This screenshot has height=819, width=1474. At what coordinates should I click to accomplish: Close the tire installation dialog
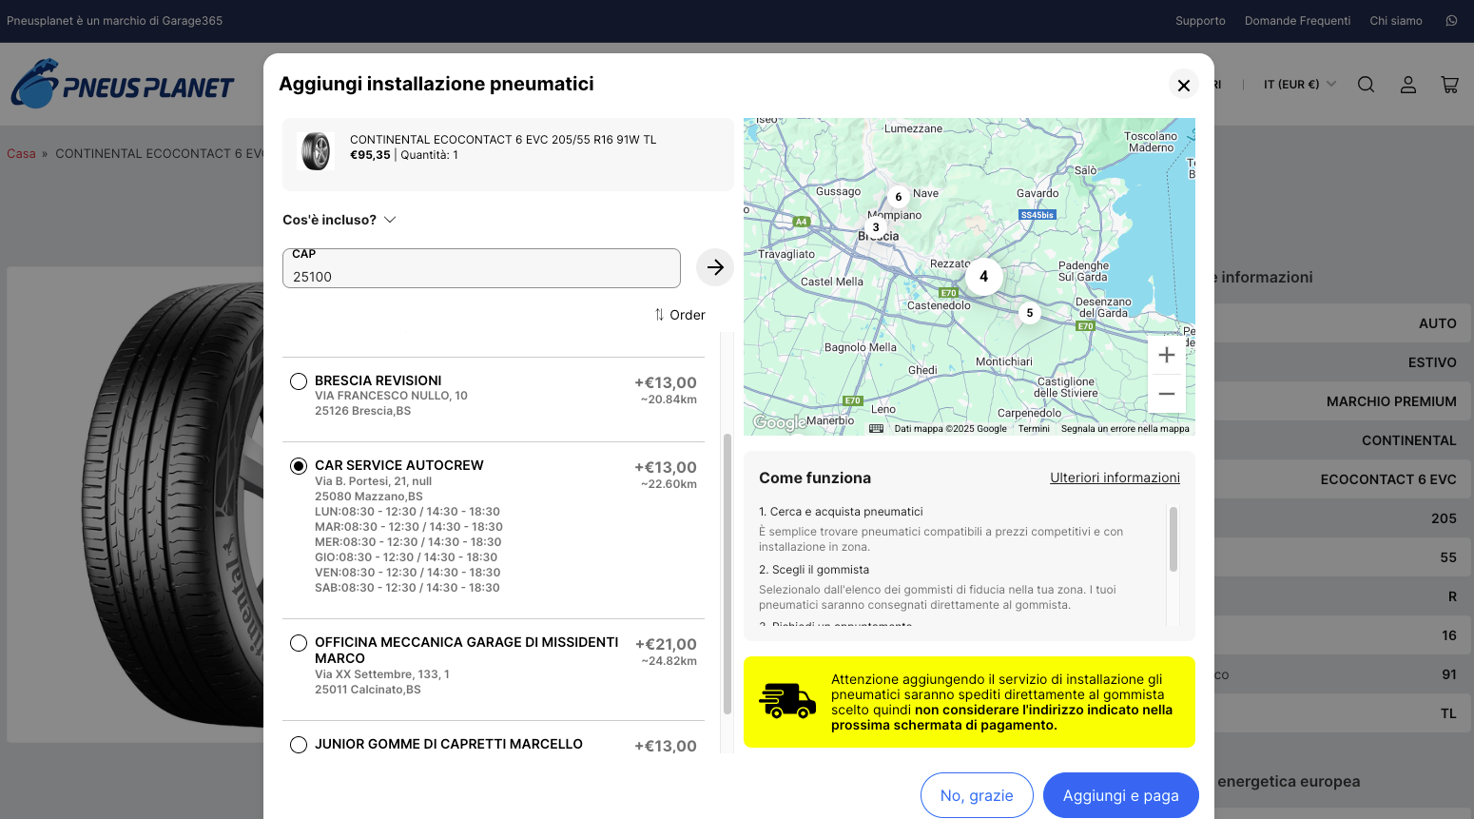tap(1183, 85)
